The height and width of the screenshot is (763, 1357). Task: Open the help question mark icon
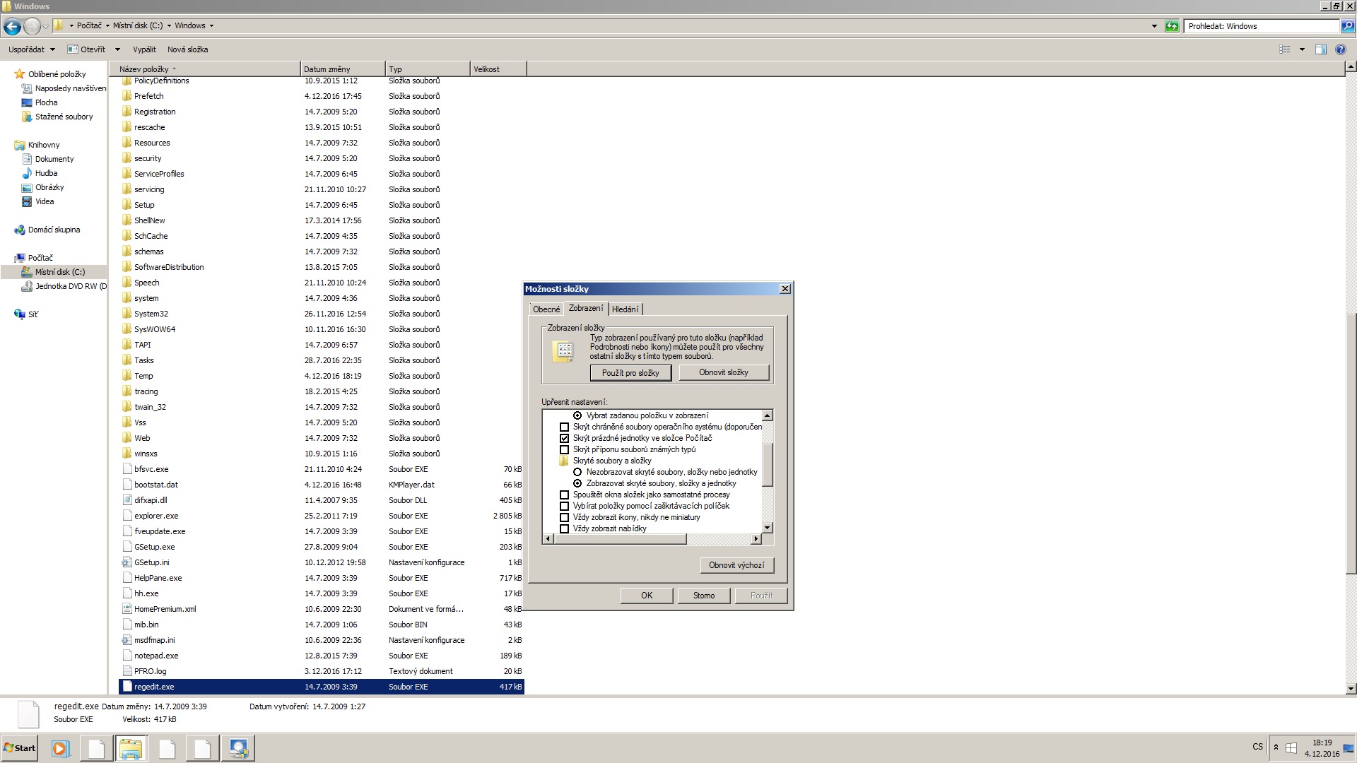coord(1340,49)
